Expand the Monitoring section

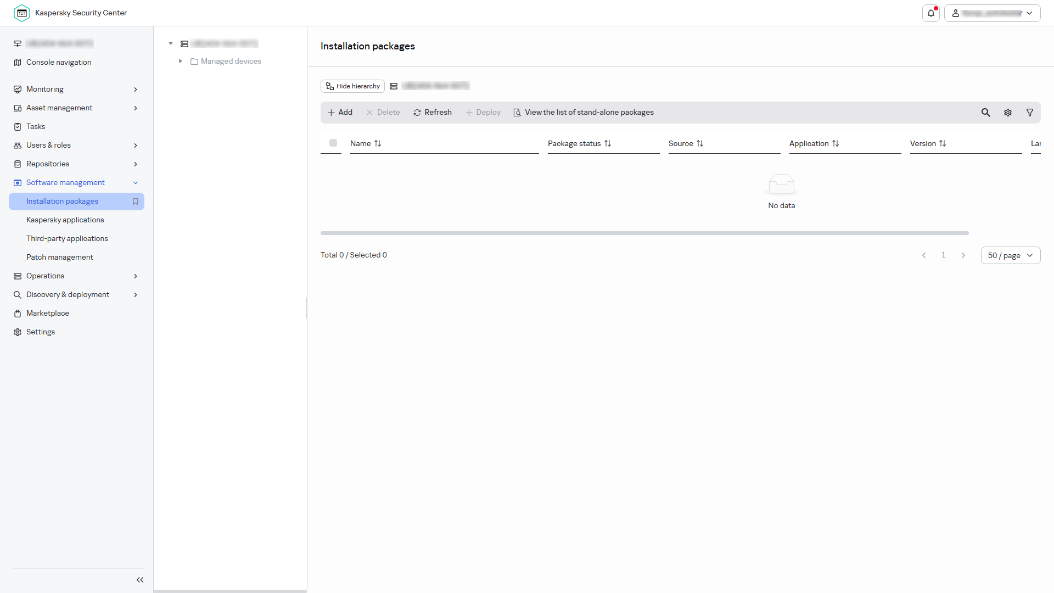click(x=136, y=89)
